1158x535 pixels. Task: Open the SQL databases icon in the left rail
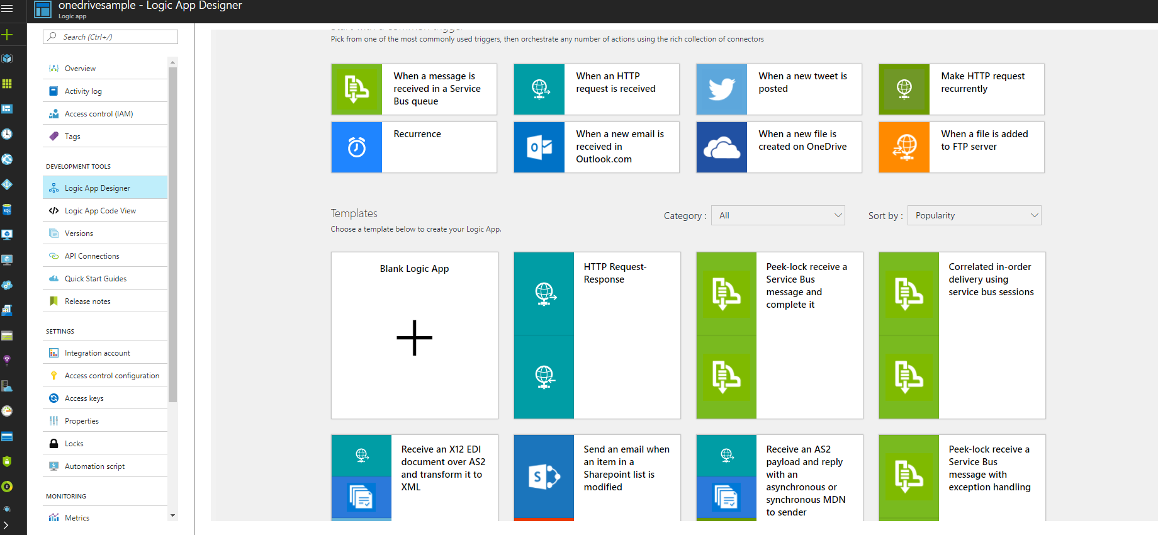coord(7,210)
